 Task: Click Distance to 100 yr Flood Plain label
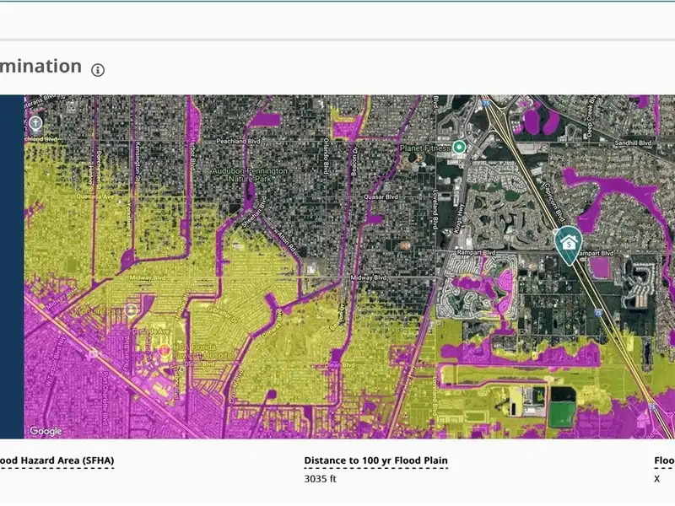[375, 461]
